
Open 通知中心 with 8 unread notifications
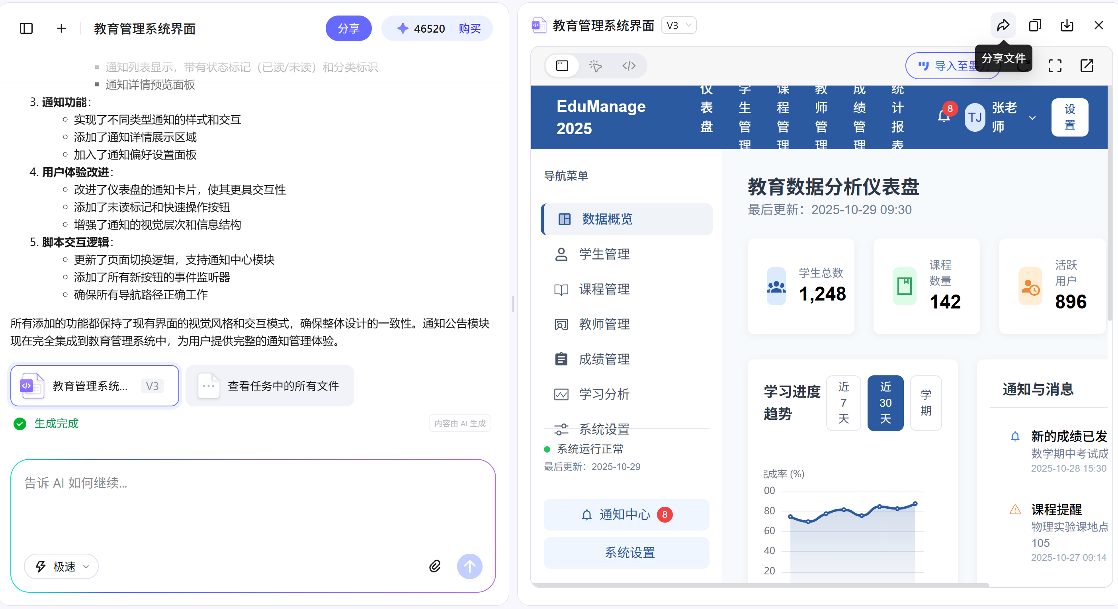pyautogui.click(x=626, y=515)
